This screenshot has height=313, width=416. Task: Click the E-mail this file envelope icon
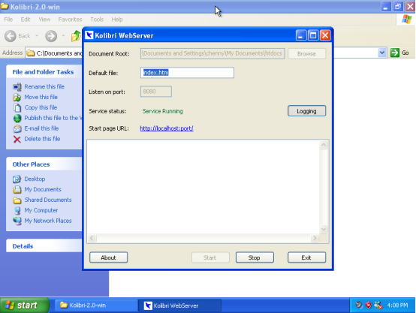point(17,128)
